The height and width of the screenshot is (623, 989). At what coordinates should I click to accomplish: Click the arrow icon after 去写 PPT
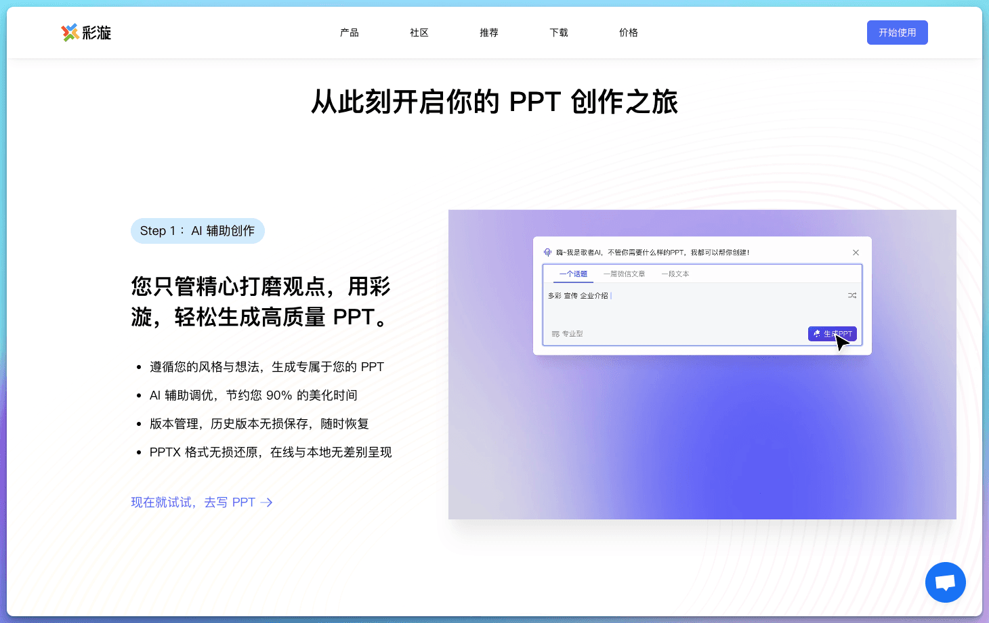[266, 502]
